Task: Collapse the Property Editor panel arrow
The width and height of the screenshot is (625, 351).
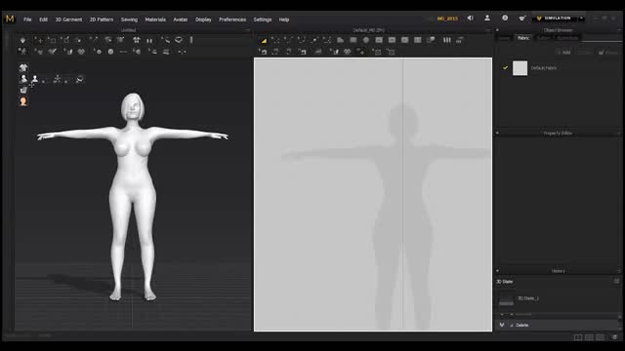Action: 497,133
